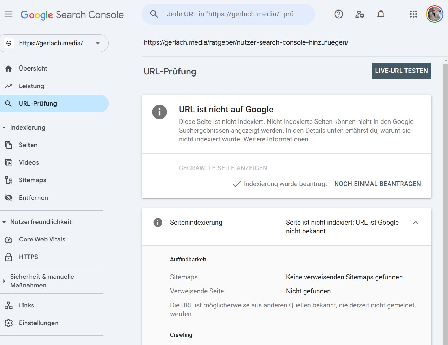Image resolution: width=448 pixels, height=345 pixels.
Task: Click the search magnifier icon
Action: (154, 14)
